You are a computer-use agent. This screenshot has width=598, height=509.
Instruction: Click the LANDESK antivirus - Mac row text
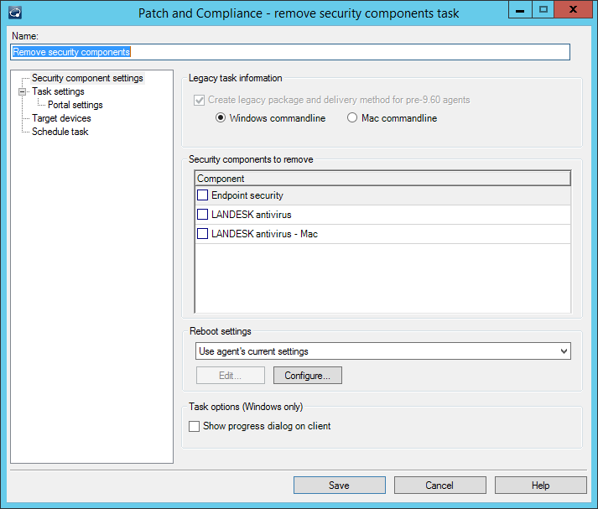point(264,233)
